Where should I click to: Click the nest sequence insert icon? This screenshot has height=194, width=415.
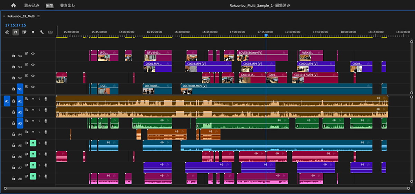pyautogui.click(x=7, y=32)
